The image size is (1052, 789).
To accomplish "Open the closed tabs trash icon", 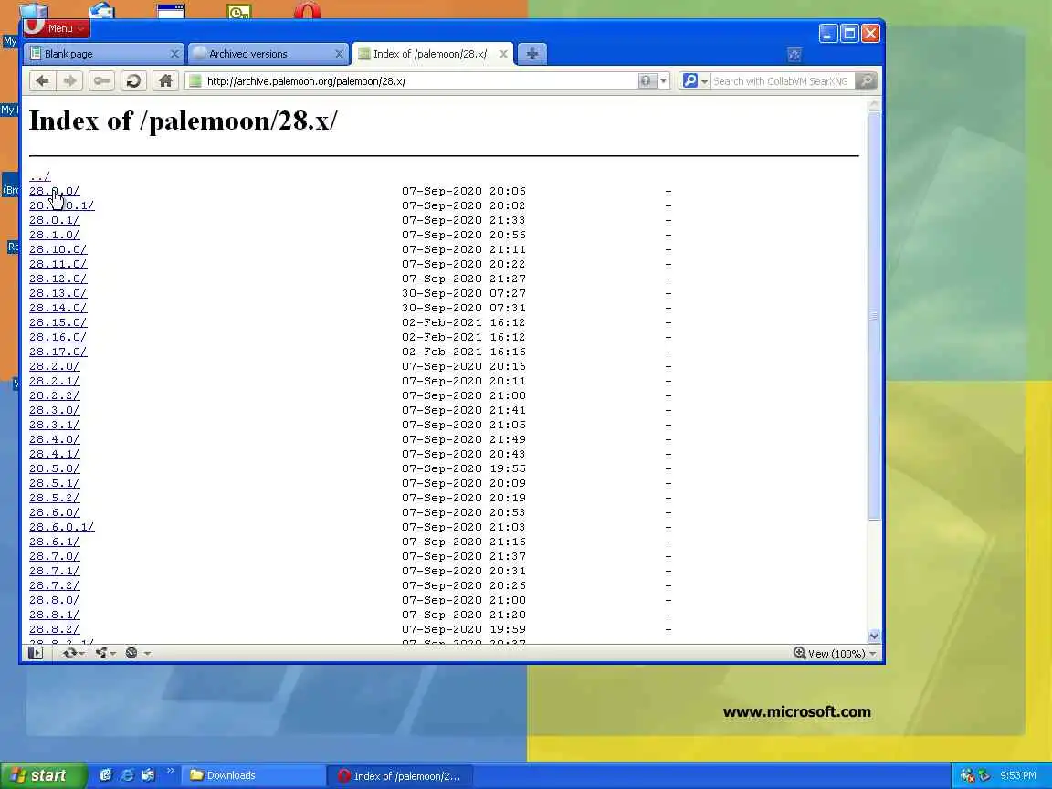I will pyautogui.click(x=794, y=55).
